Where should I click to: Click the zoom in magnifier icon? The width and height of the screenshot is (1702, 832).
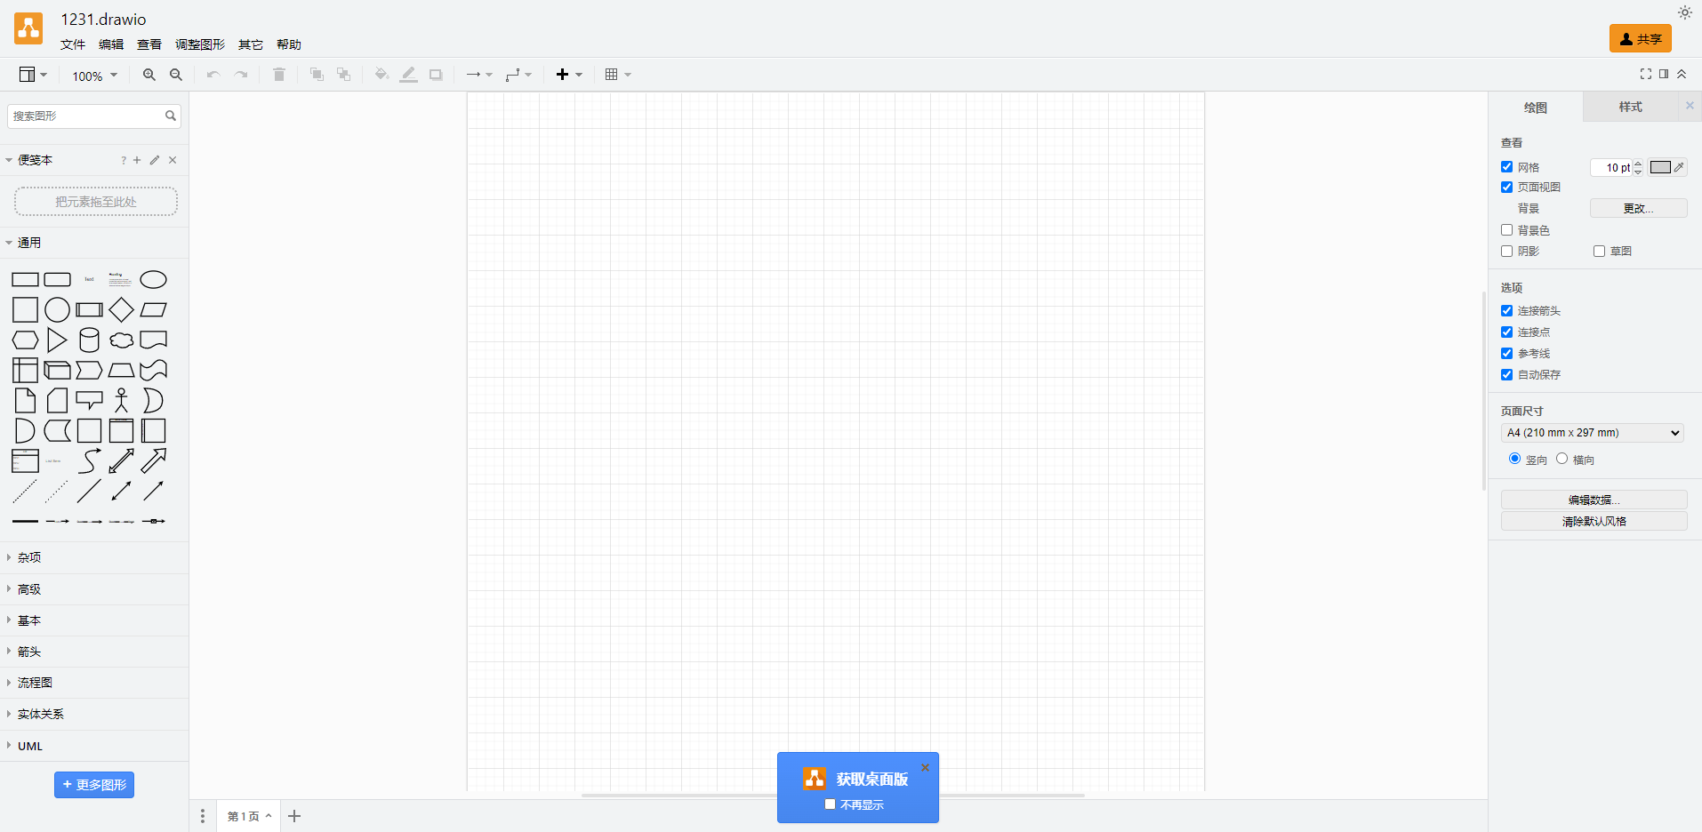[149, 75]
